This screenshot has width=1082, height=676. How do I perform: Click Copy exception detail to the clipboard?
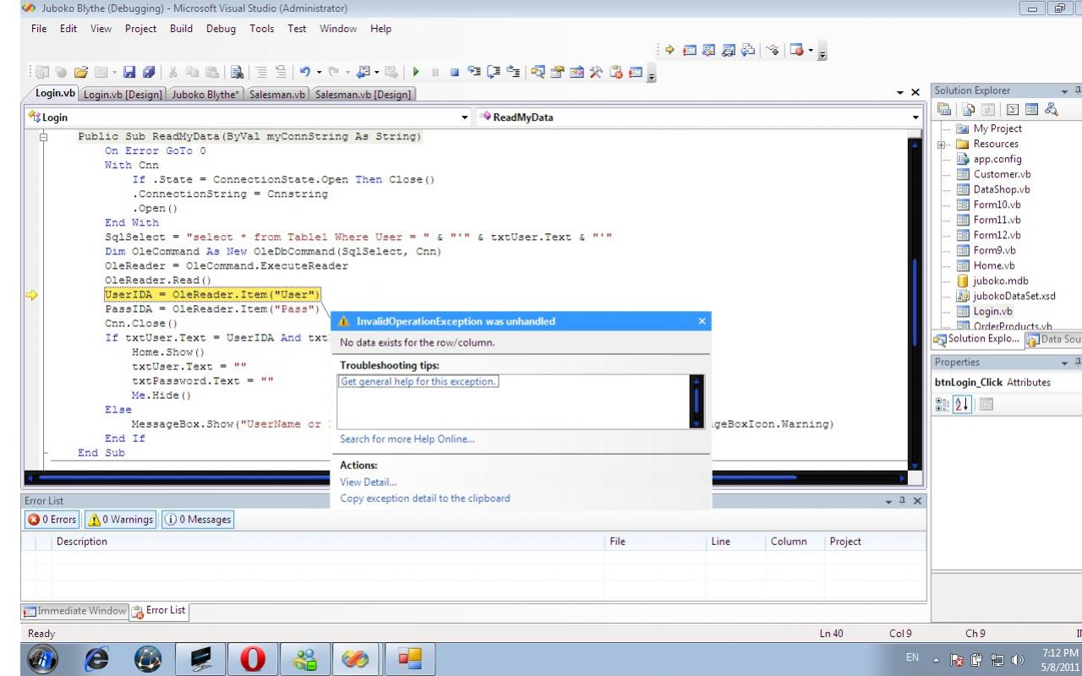[425, 499]
